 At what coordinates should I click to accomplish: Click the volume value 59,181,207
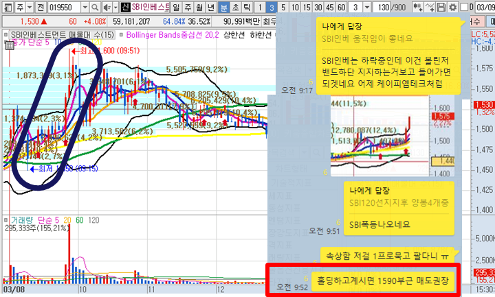(131, 21)
